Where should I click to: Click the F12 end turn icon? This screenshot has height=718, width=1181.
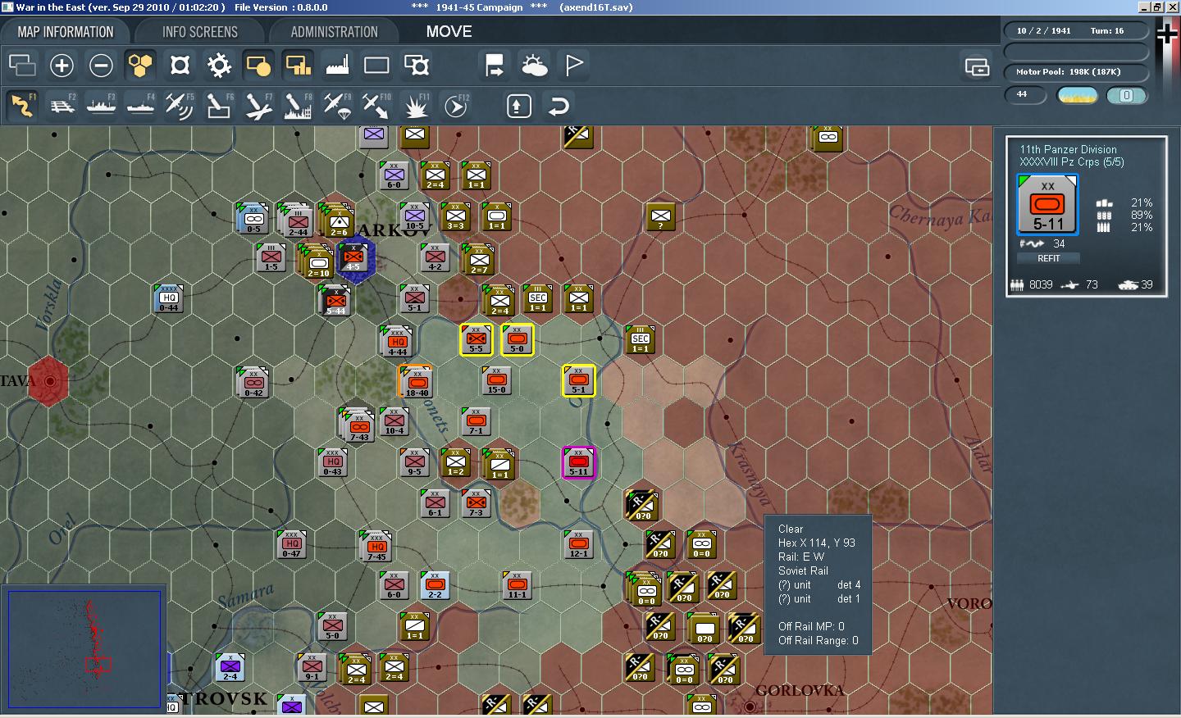click(455, 106)
